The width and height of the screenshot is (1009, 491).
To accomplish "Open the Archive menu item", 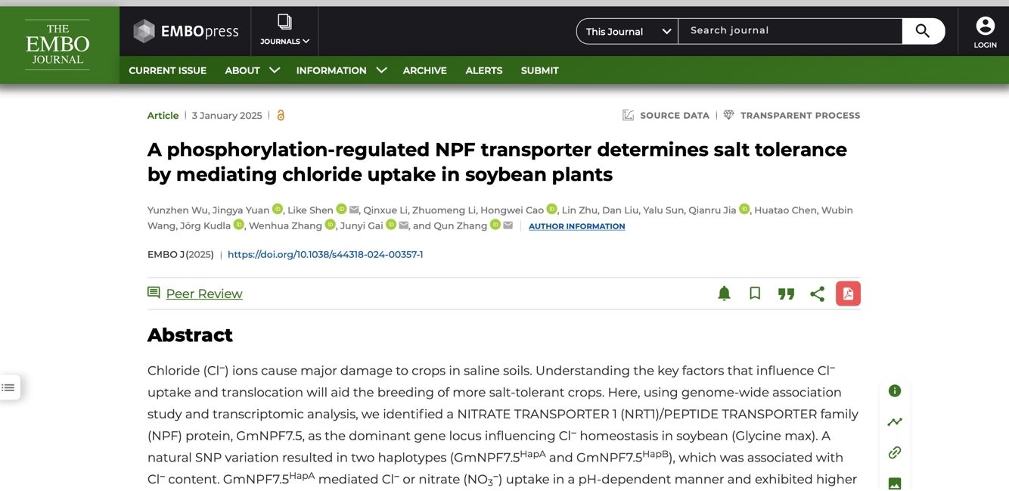I will 424,70.
